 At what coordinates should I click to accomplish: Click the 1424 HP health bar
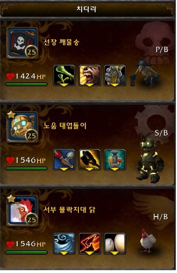26,84
